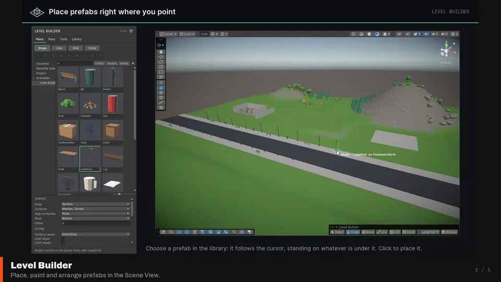Select Project in library sidebar

click(x=41, y=73)
